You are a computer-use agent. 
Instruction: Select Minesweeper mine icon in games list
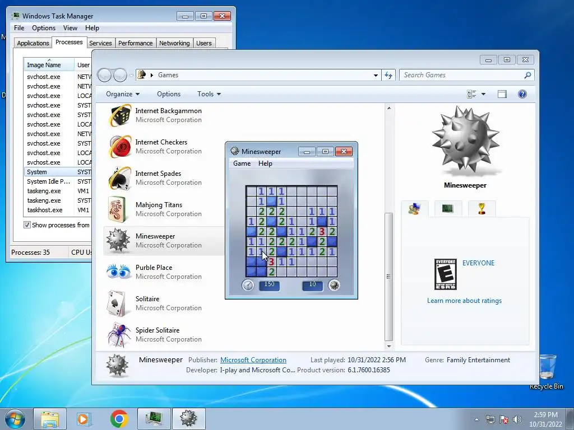pos(118,240)
